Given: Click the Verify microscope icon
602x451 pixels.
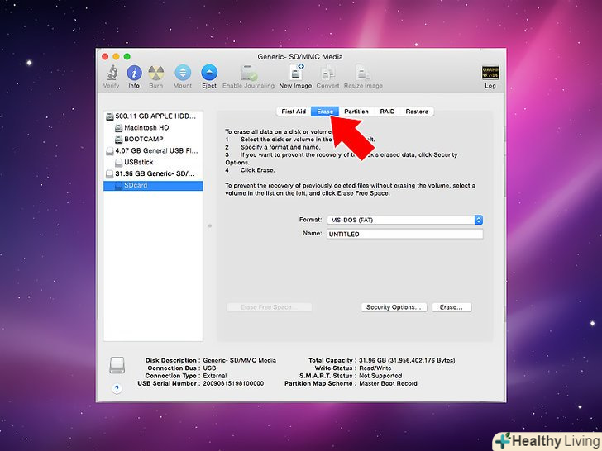Looking at the screenshot, I should coord(112,73).
